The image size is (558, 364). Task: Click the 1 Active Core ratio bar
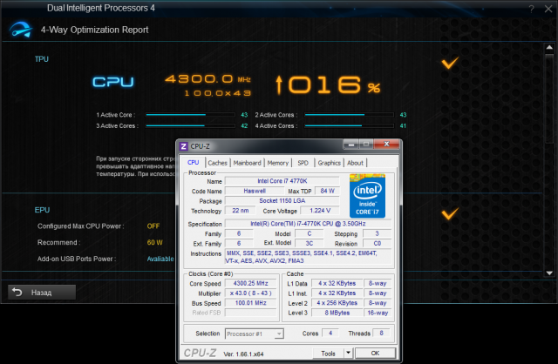point(190,115)
